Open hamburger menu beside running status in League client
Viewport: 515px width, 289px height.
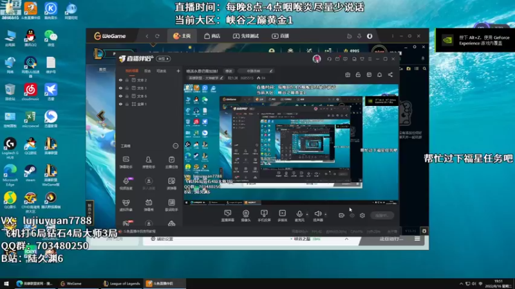pos(417,239)
